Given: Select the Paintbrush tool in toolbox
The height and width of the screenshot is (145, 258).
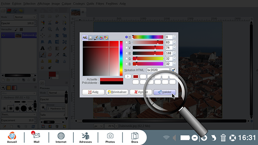Looking at the screenshot, I should [42, 55].
